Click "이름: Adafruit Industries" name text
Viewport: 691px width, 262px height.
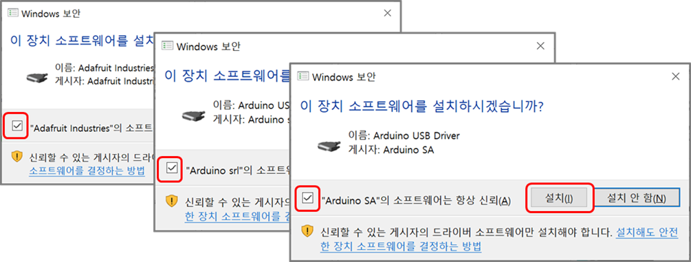[105, 68]
